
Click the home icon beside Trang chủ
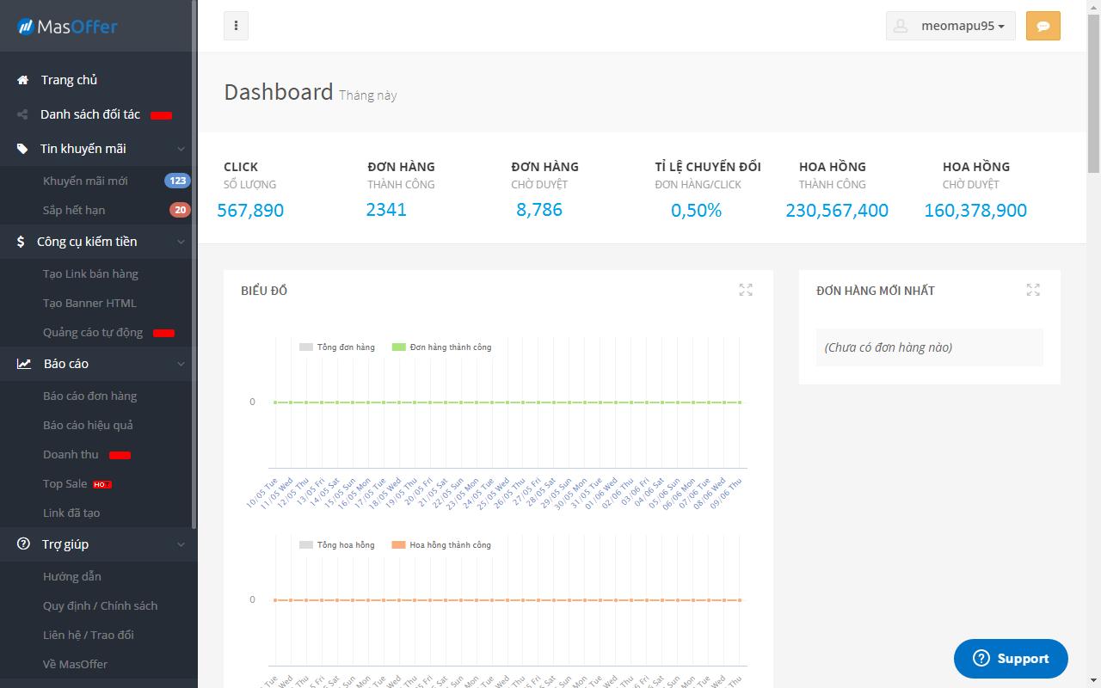(23, 80)
